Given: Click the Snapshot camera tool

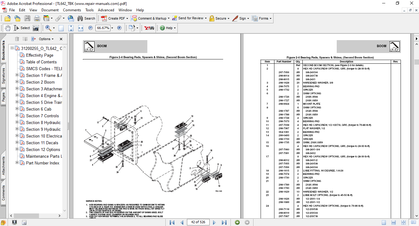Looking at the screenshot, I should (36, 28).
